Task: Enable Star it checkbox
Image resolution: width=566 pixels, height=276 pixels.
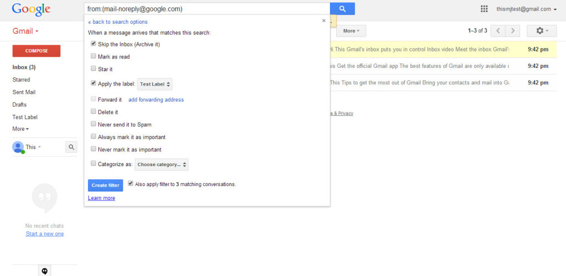Action: click(93, 68)
